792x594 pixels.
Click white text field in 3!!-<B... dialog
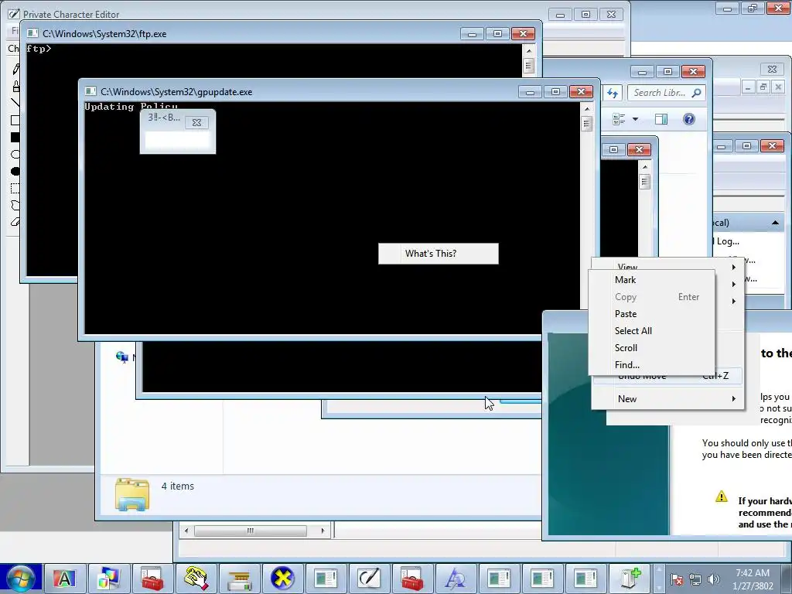177,141
